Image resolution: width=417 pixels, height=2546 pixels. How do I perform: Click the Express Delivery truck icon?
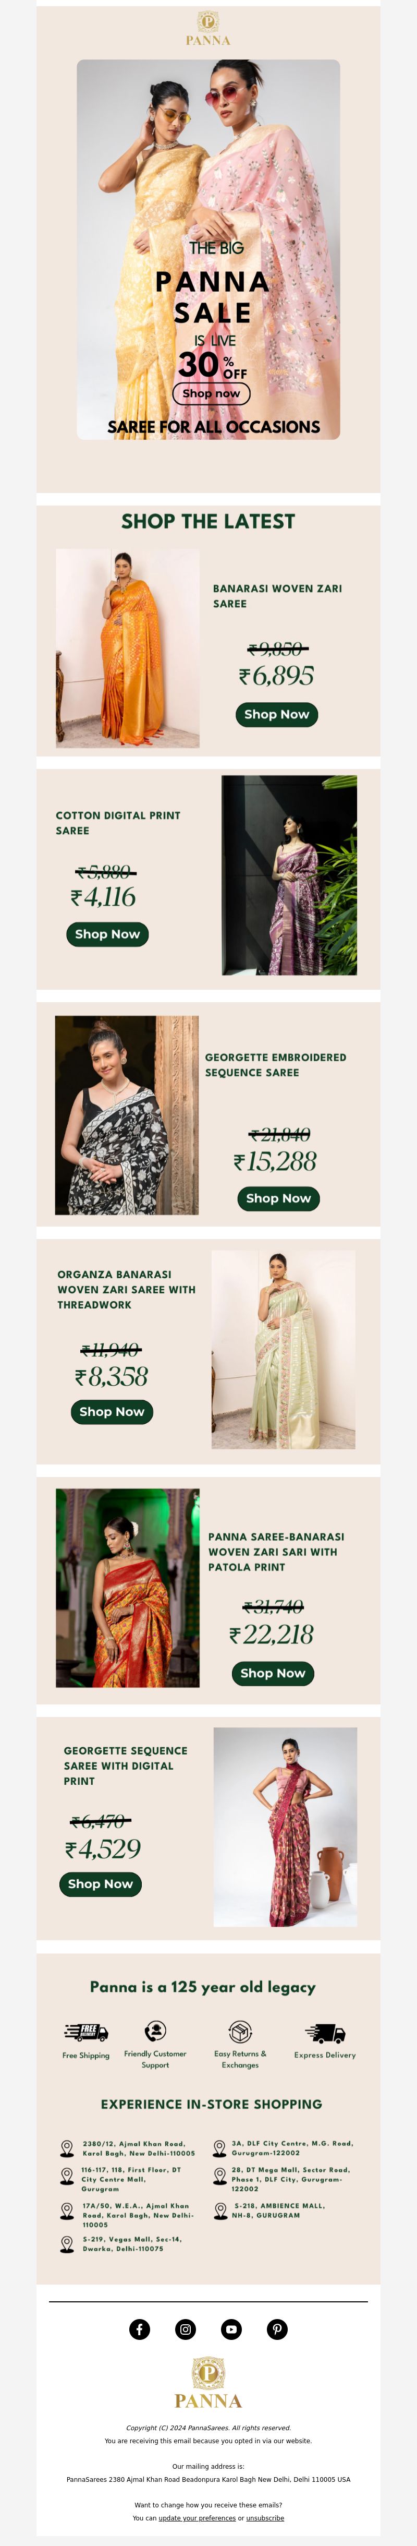tap(325, 2033)
